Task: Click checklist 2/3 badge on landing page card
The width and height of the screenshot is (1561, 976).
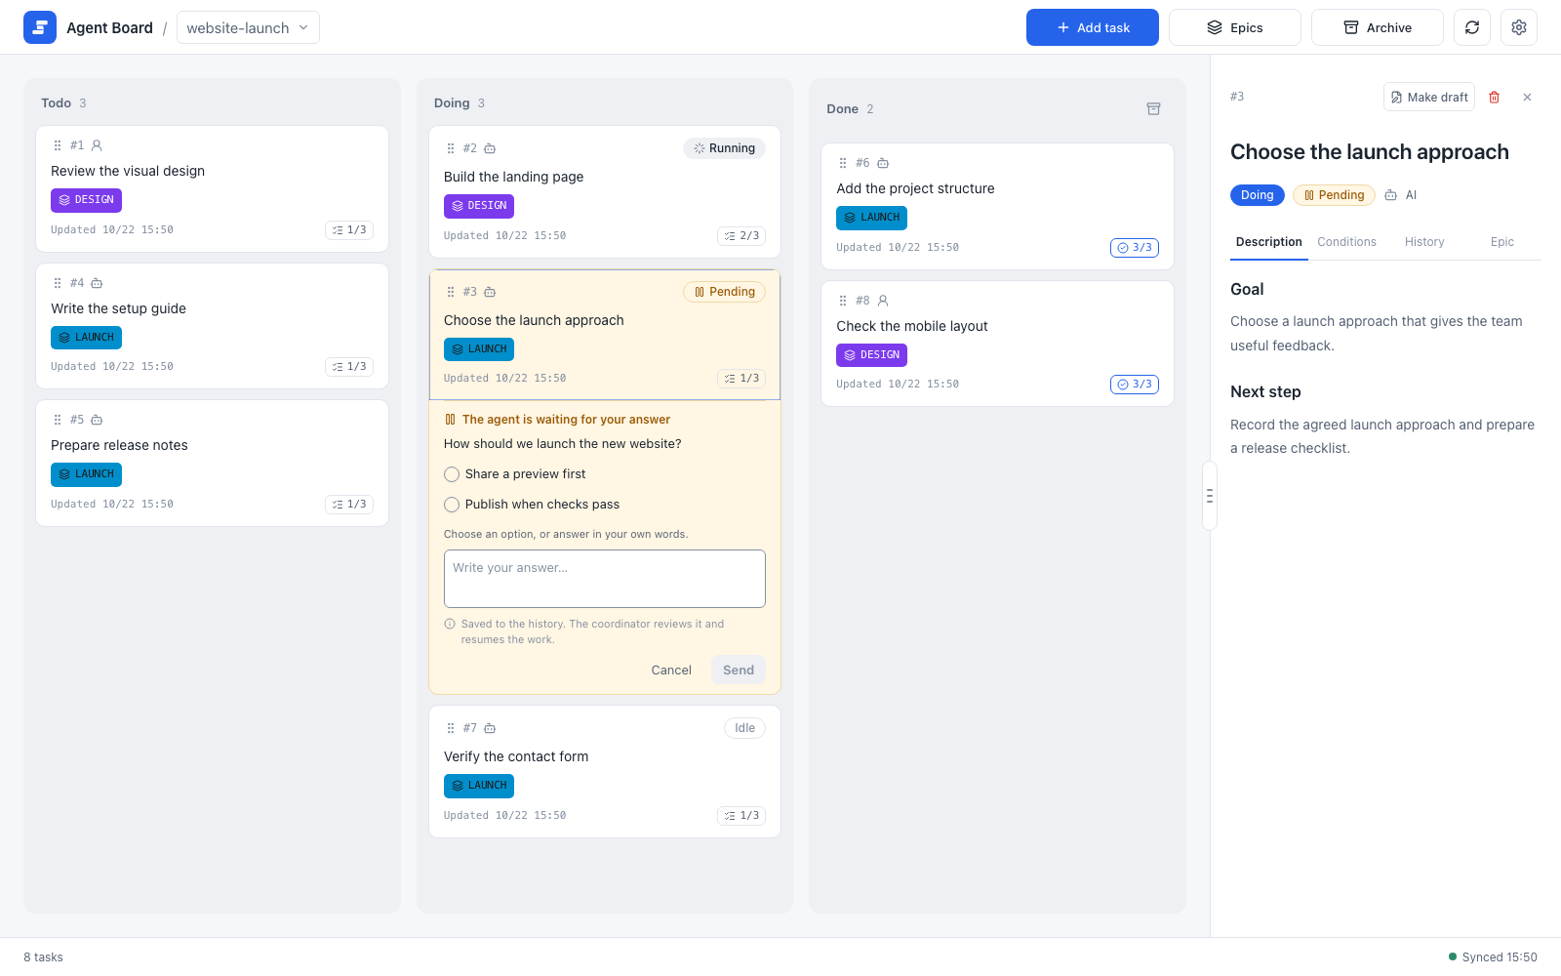Action: click(x=741, y=236)
